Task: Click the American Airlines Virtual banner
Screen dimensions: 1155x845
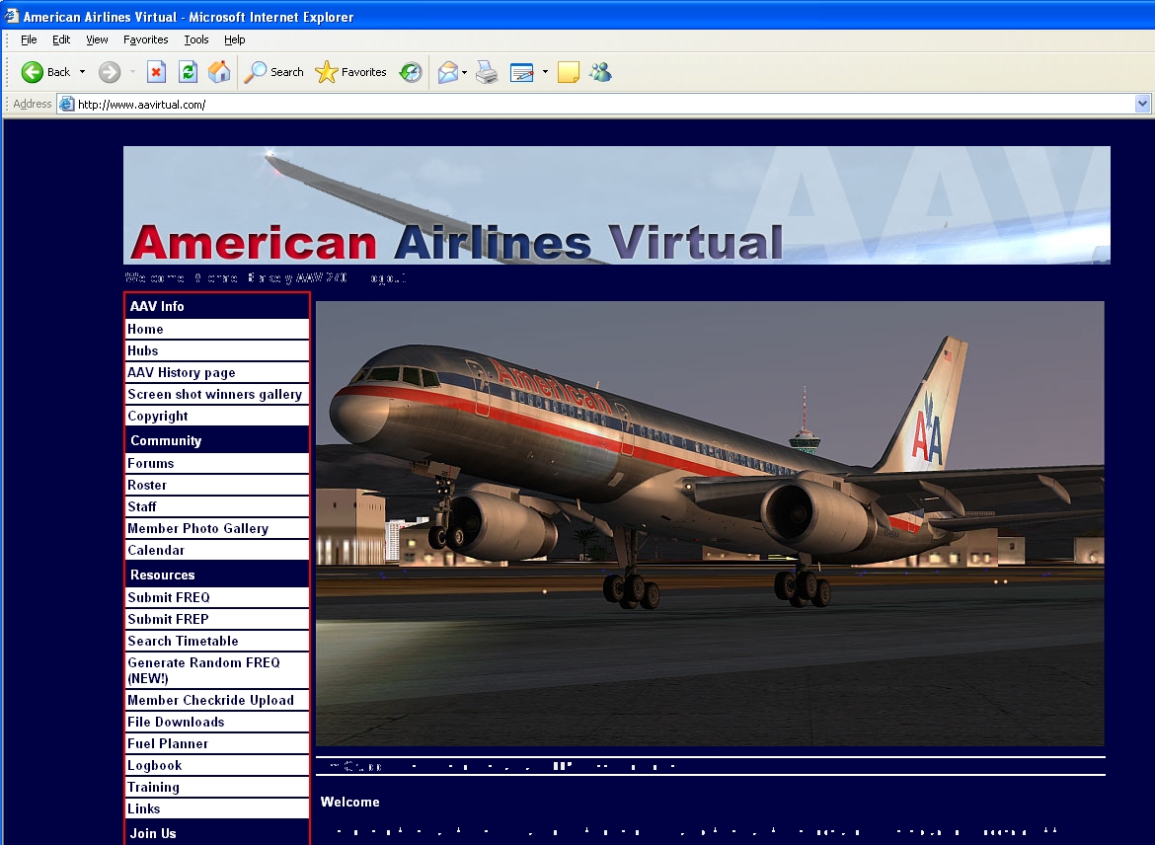Action: [617, 204]
